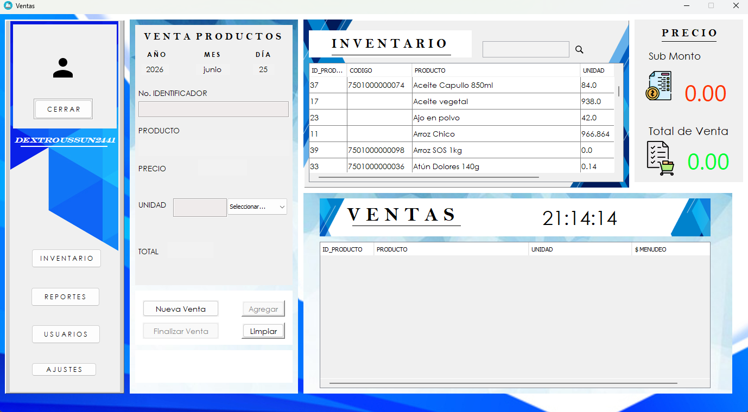Focus the UNIDAD quantity input field
Viewport: 748px width, 412px height.
coord(200,208)
